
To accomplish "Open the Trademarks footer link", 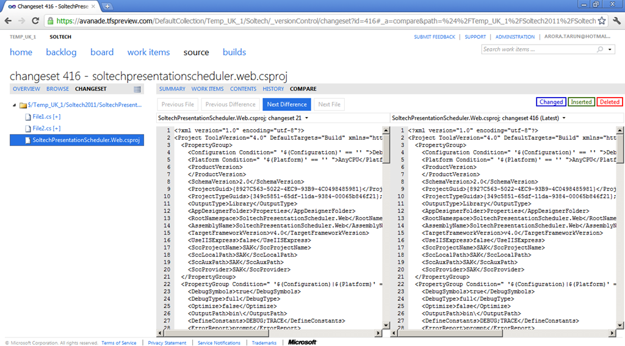I will pyautogui.click(x=264, y=343).
